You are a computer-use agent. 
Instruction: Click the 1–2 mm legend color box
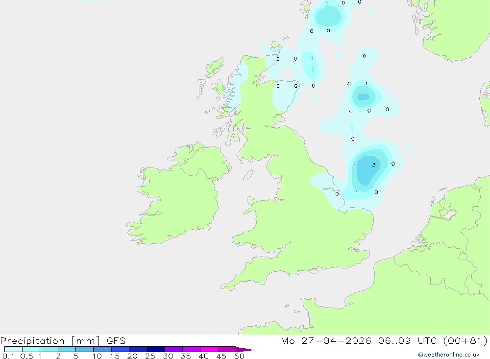pyautogui.click(x=49, y=349)
